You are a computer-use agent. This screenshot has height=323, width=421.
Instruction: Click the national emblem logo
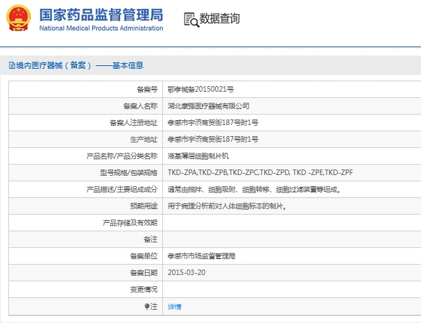(x=18, y=18)
